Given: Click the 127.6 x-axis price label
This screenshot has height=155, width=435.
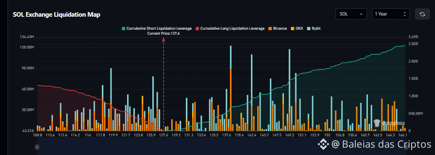Looking at the screenshot, I should [164, 135].
